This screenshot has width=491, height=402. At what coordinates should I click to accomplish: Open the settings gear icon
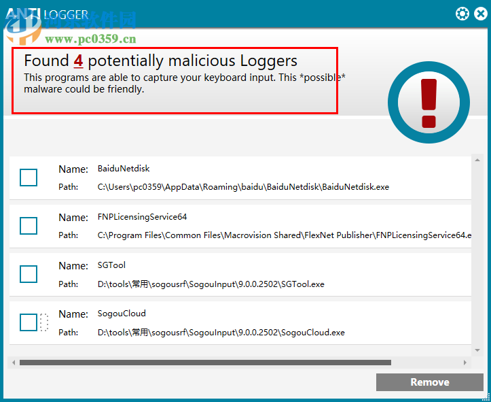(x=462, y=14)
